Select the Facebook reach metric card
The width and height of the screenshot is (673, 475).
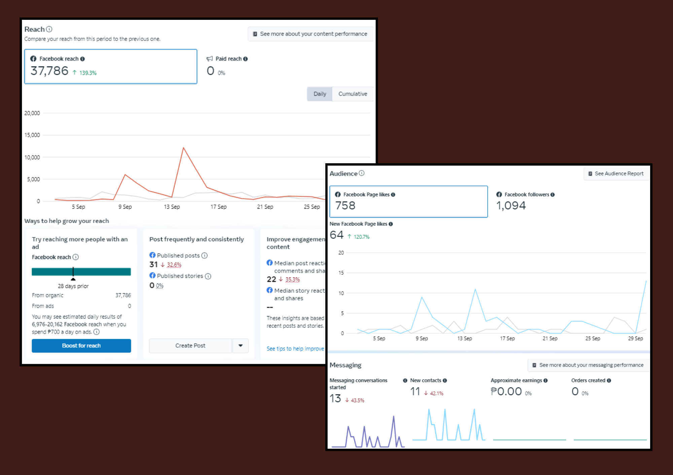pyautogui.click(x=110, y=66)
